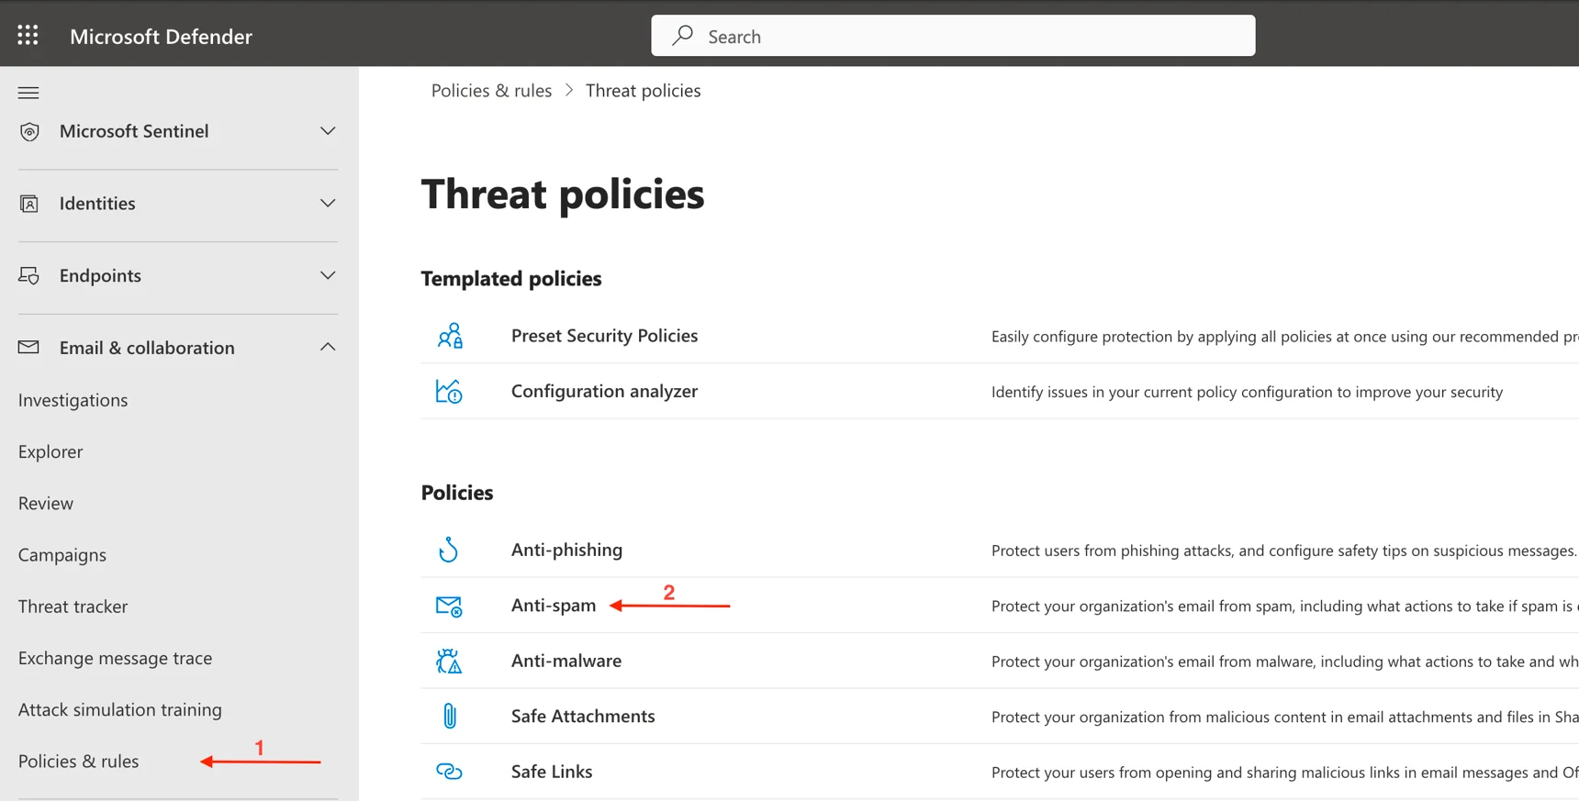Collapse the Email & collaboration section
This screenshot has width=1579, height=801.
click(x=328, y=348)
